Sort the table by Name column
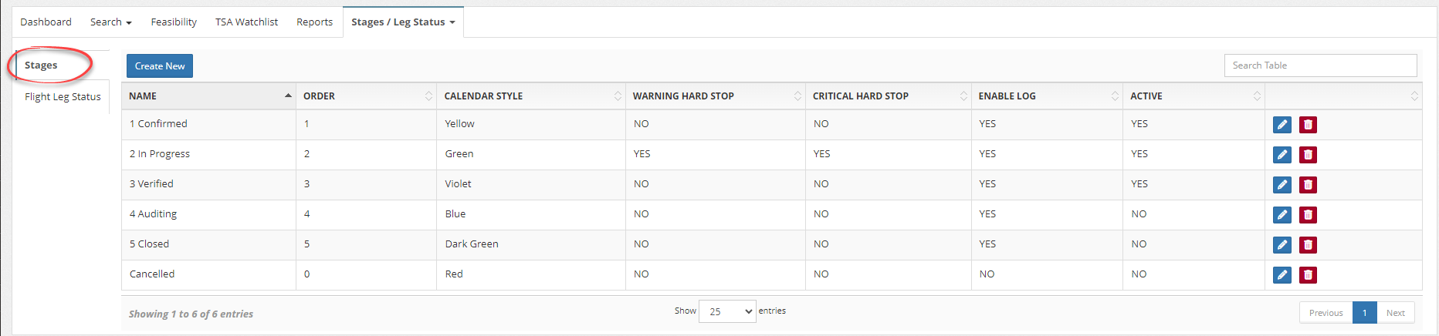Image resolution: width=1439 pixels, height=336 pixels. (208, 96)
